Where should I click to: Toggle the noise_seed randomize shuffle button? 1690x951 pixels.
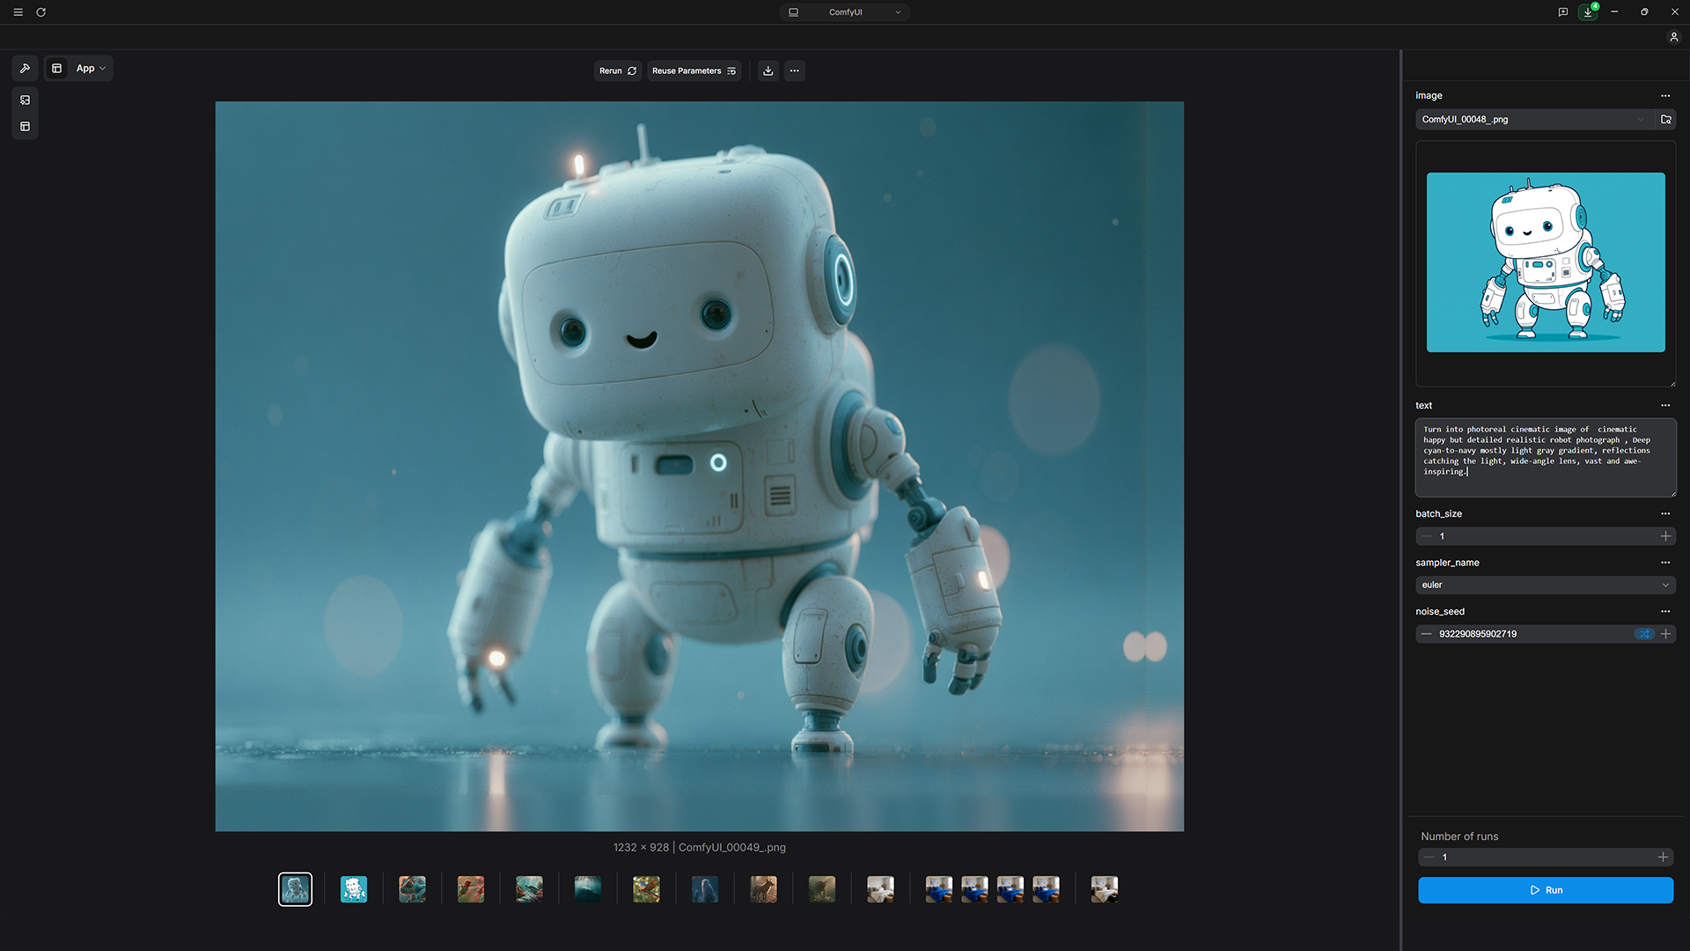[x=1644, y=634]
